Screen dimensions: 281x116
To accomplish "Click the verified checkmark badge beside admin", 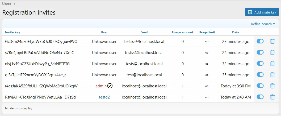I will 110,86.
